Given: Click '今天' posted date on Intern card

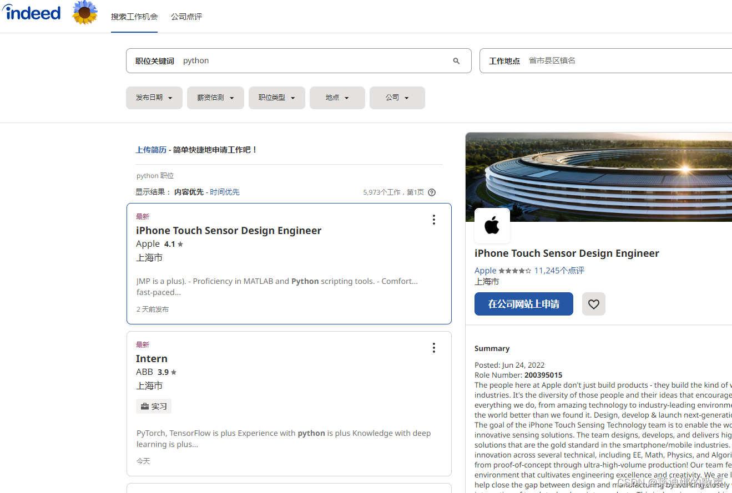Looking at the screenshot, I should pyautogui.click(x=143, y=461).
